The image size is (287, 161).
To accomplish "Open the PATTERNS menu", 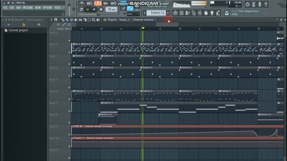I will coord(28,8).
